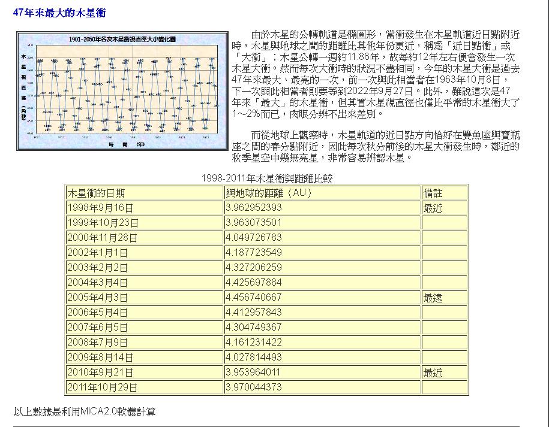549x427 pixels.
Task: Click the heading 47年來最大的木星衝
Action: pos(59,13)
